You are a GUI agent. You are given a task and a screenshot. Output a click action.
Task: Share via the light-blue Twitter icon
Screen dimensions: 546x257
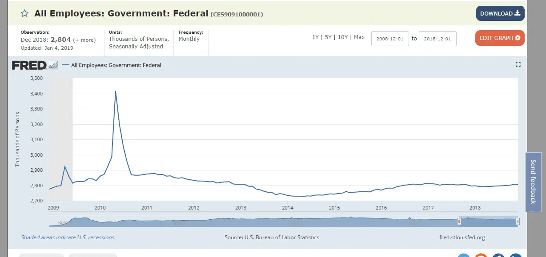464,256
